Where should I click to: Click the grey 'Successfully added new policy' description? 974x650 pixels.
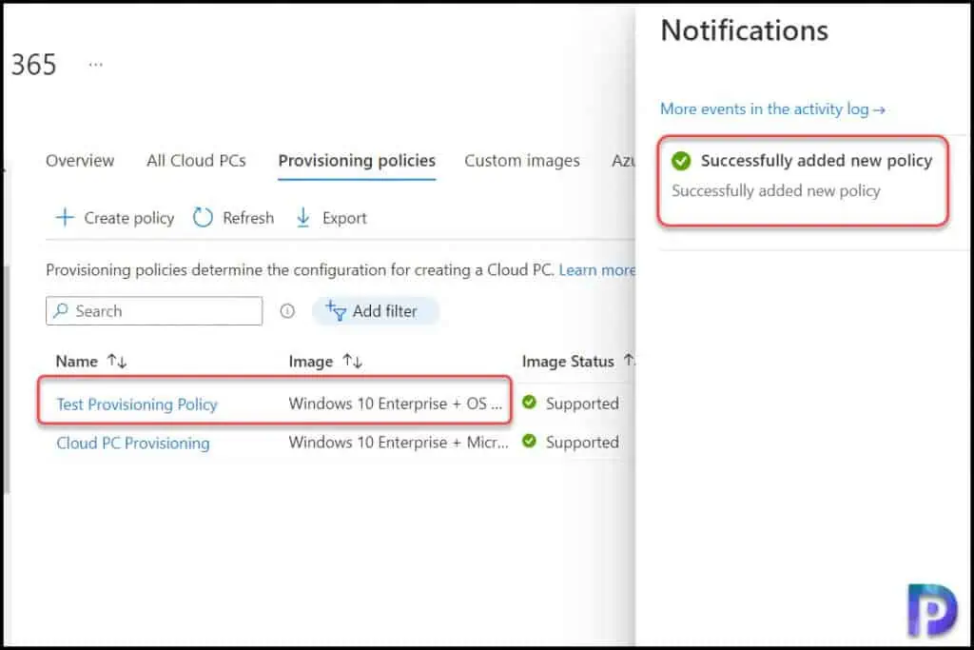click(776, 190)
